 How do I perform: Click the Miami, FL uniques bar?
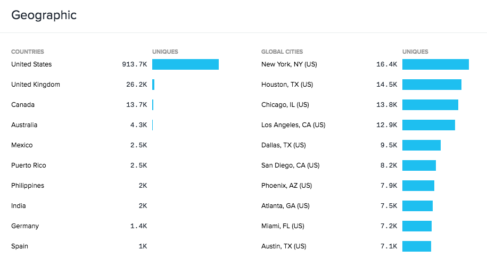[x=417, y=226]
